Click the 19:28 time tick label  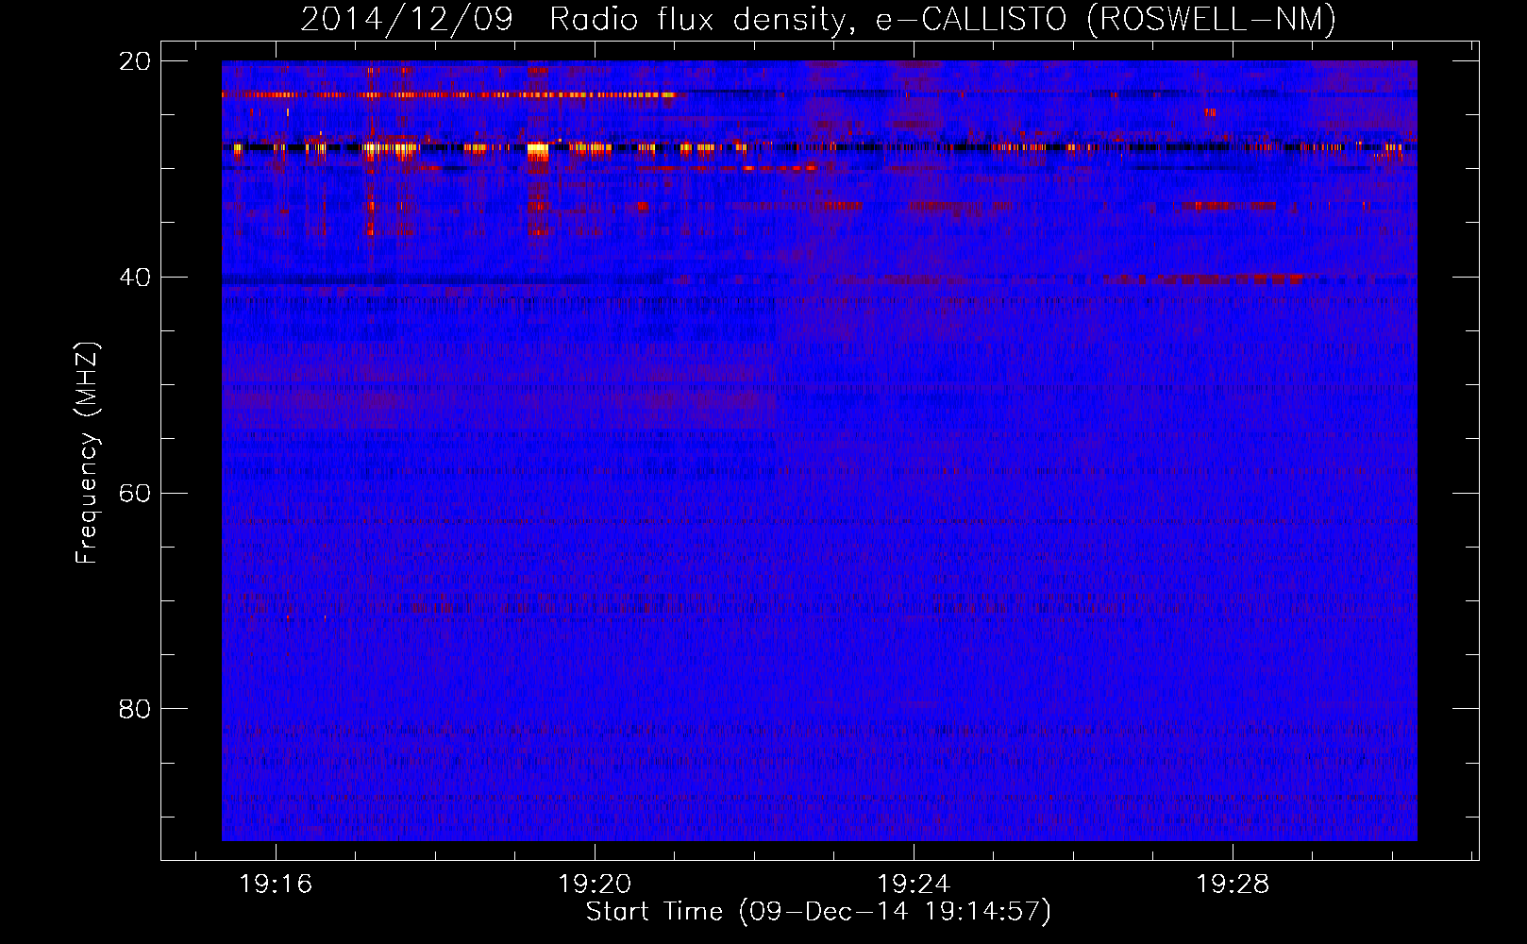1233,885
